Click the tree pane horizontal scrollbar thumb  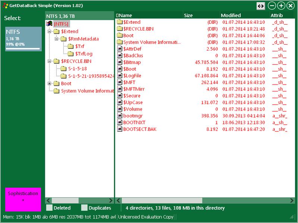click(x=65, y=200)
